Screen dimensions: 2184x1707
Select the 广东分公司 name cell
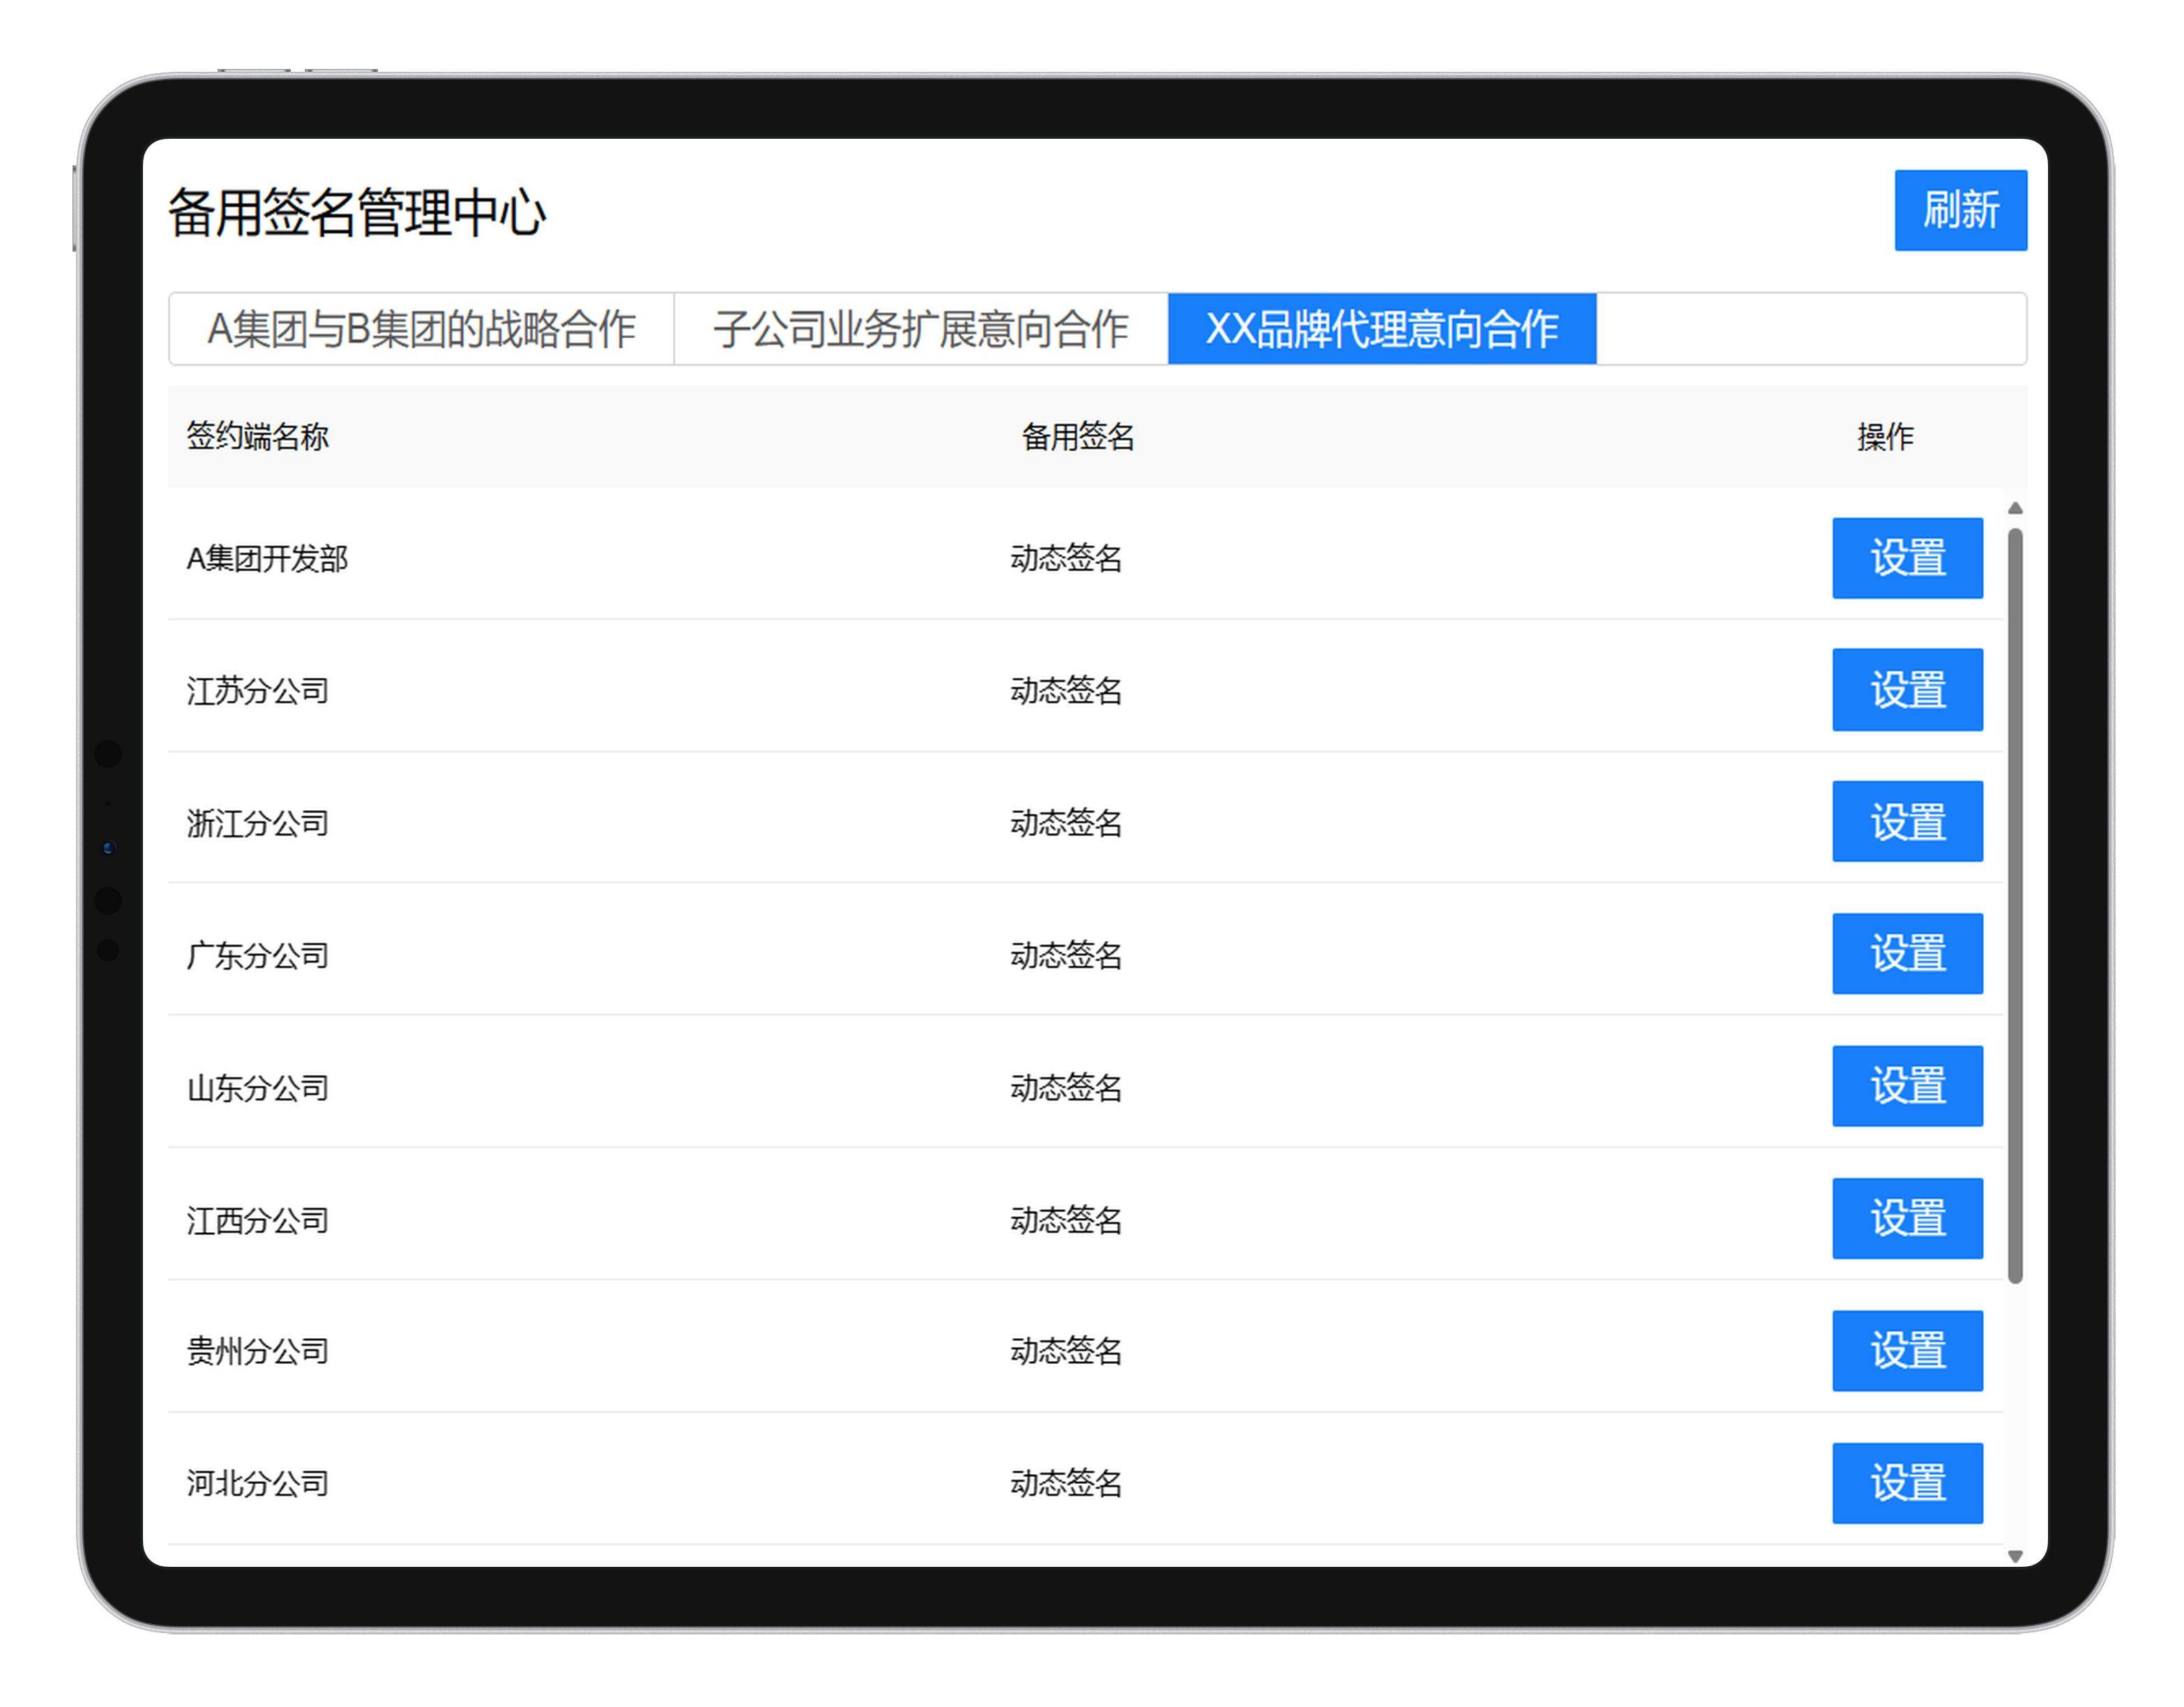pyautogui.click(x=258, y=955)
